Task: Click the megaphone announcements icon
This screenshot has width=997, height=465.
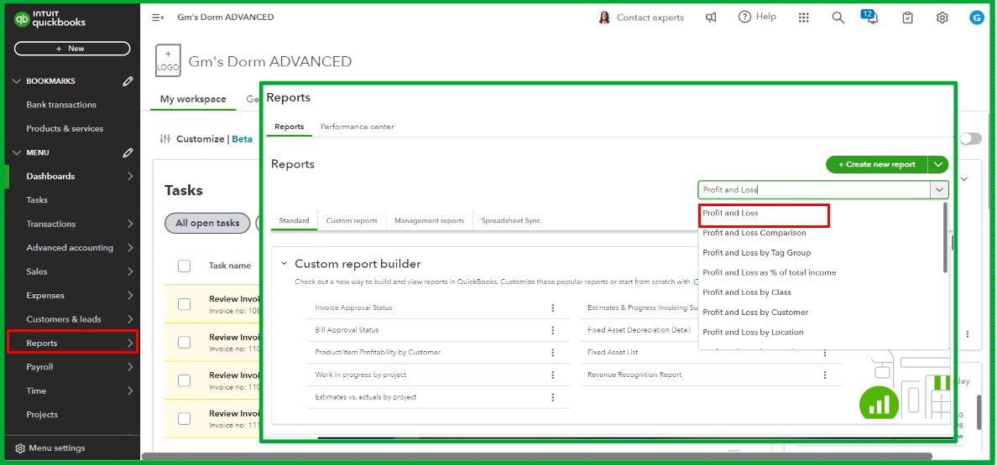Action: pyautogui.click(x=711, y=18)
